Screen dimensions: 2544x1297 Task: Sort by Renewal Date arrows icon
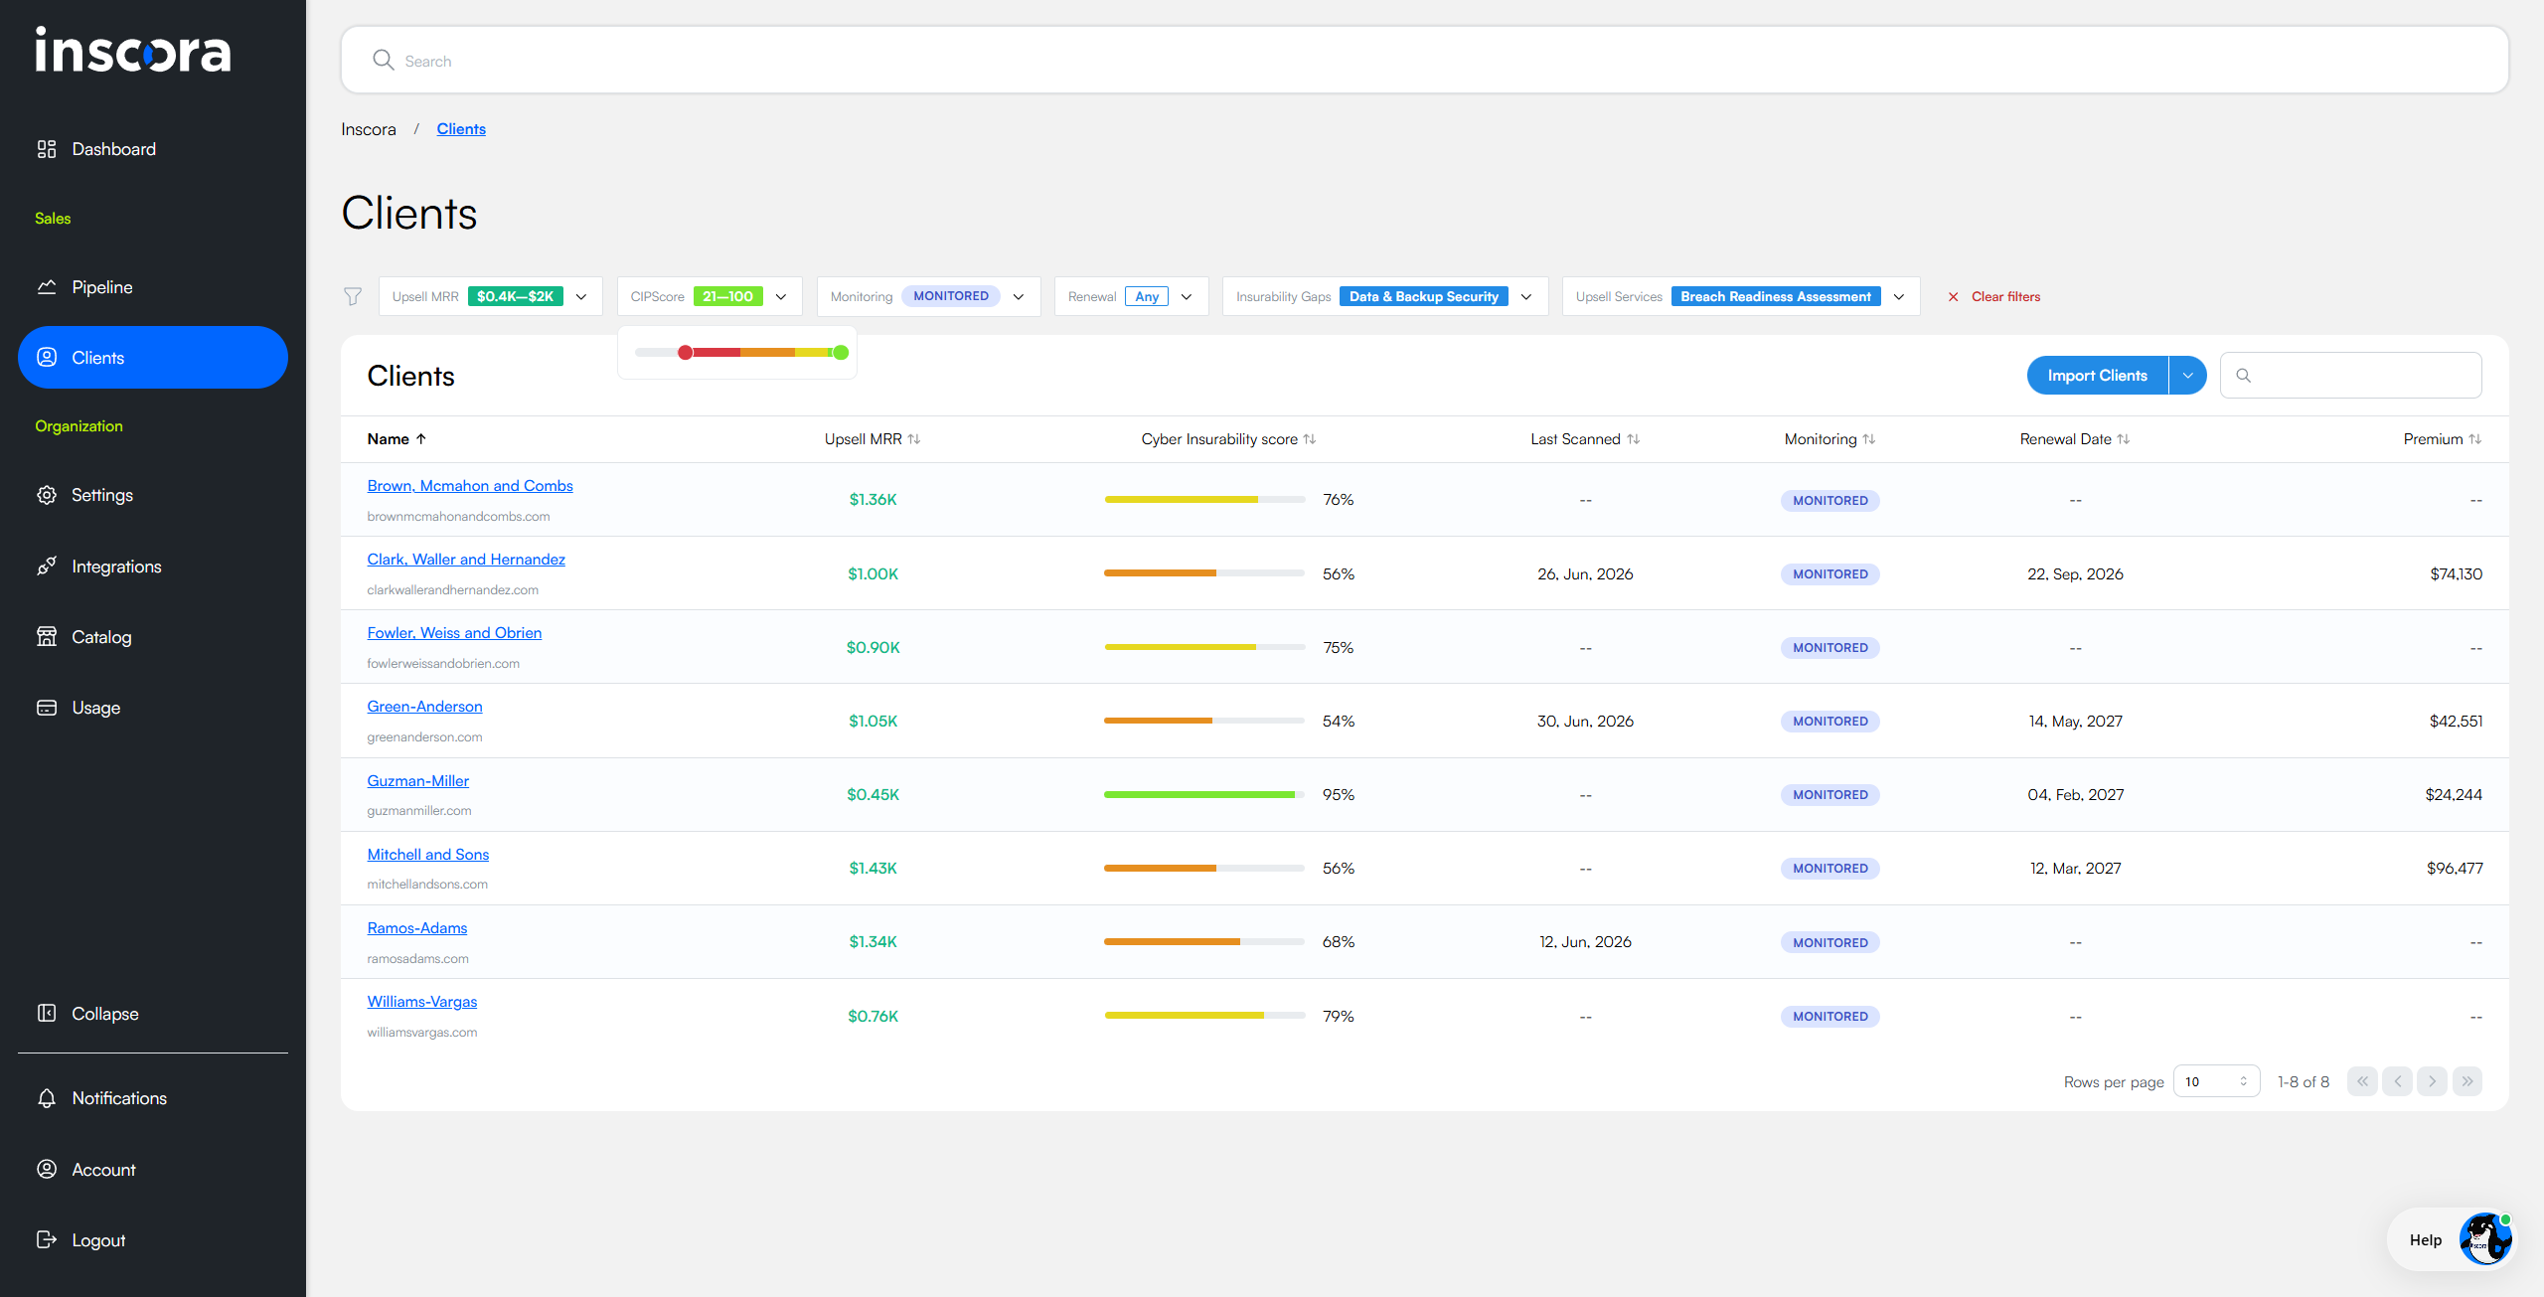(2124, 439)
